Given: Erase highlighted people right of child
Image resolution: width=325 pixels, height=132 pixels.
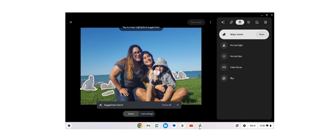Looking at the screenshot, I should point(180,75).
